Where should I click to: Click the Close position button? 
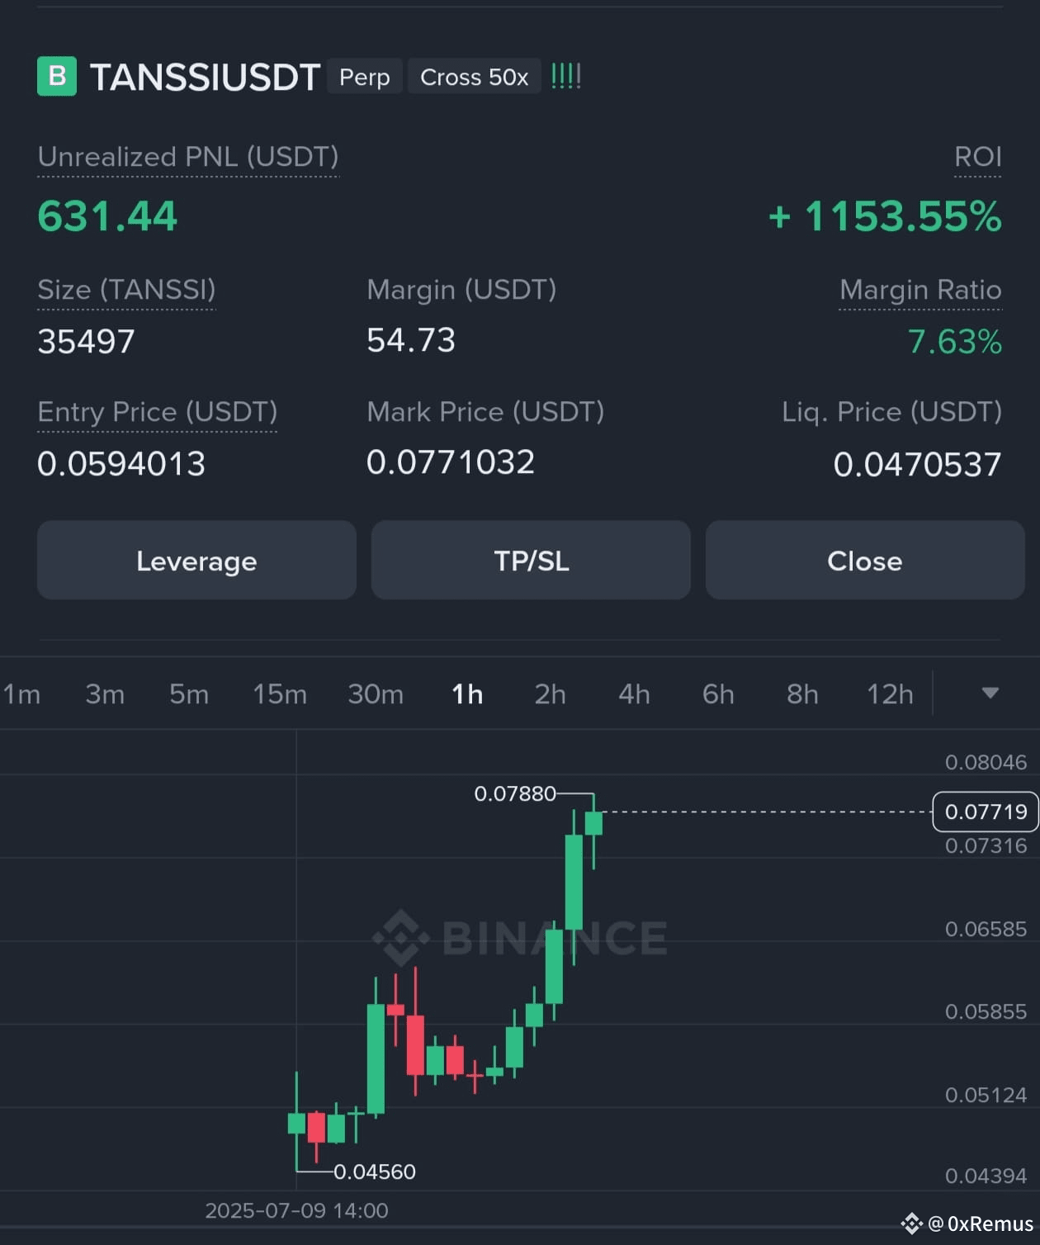click(x=865, y=561)
